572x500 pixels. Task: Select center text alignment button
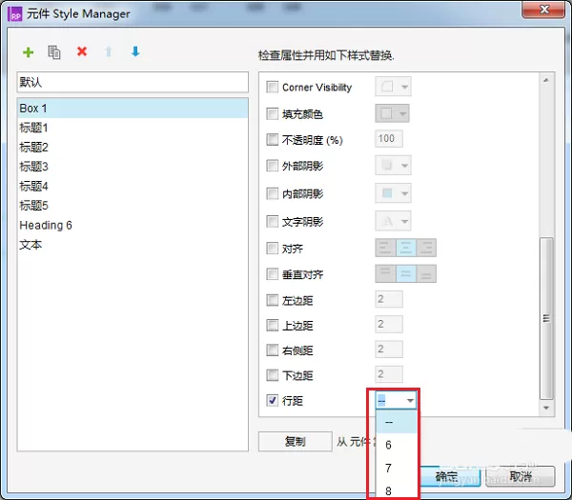(x=406, y=249)
